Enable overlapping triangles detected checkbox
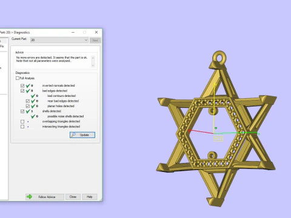Screen dimensions: 291x218 click(x=22, y=122)
